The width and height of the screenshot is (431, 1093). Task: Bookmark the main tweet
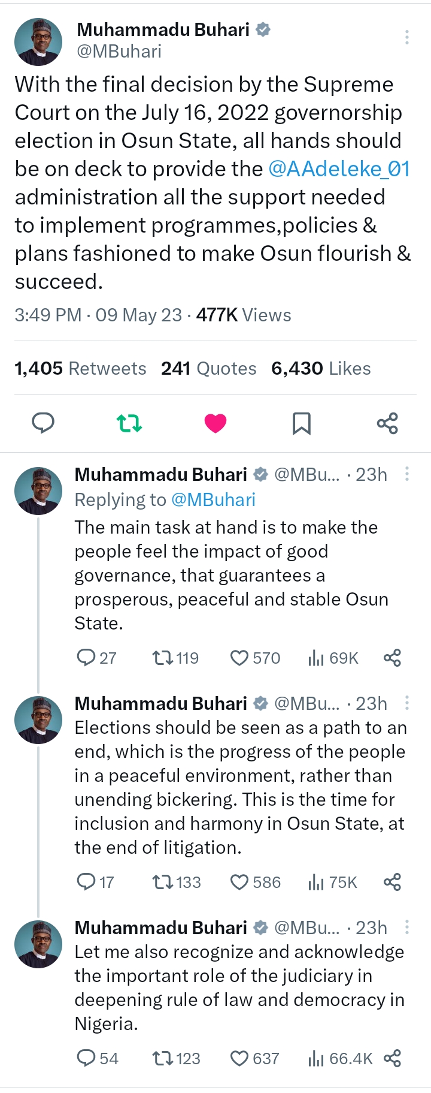click(x=301, y=423)
